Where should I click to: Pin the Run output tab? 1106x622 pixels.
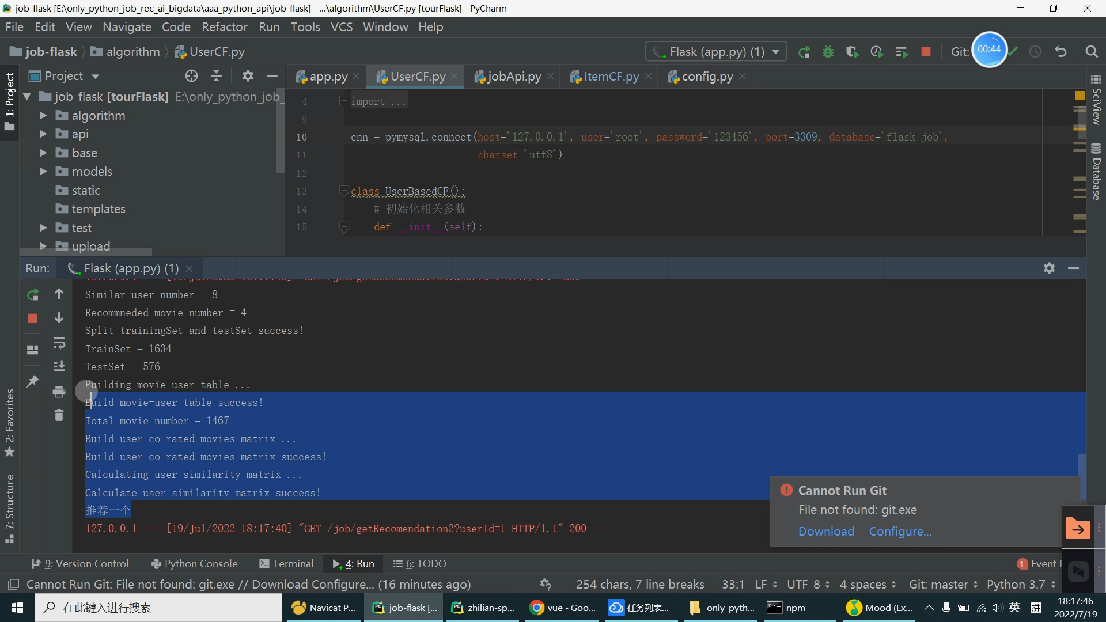(33, 381)
